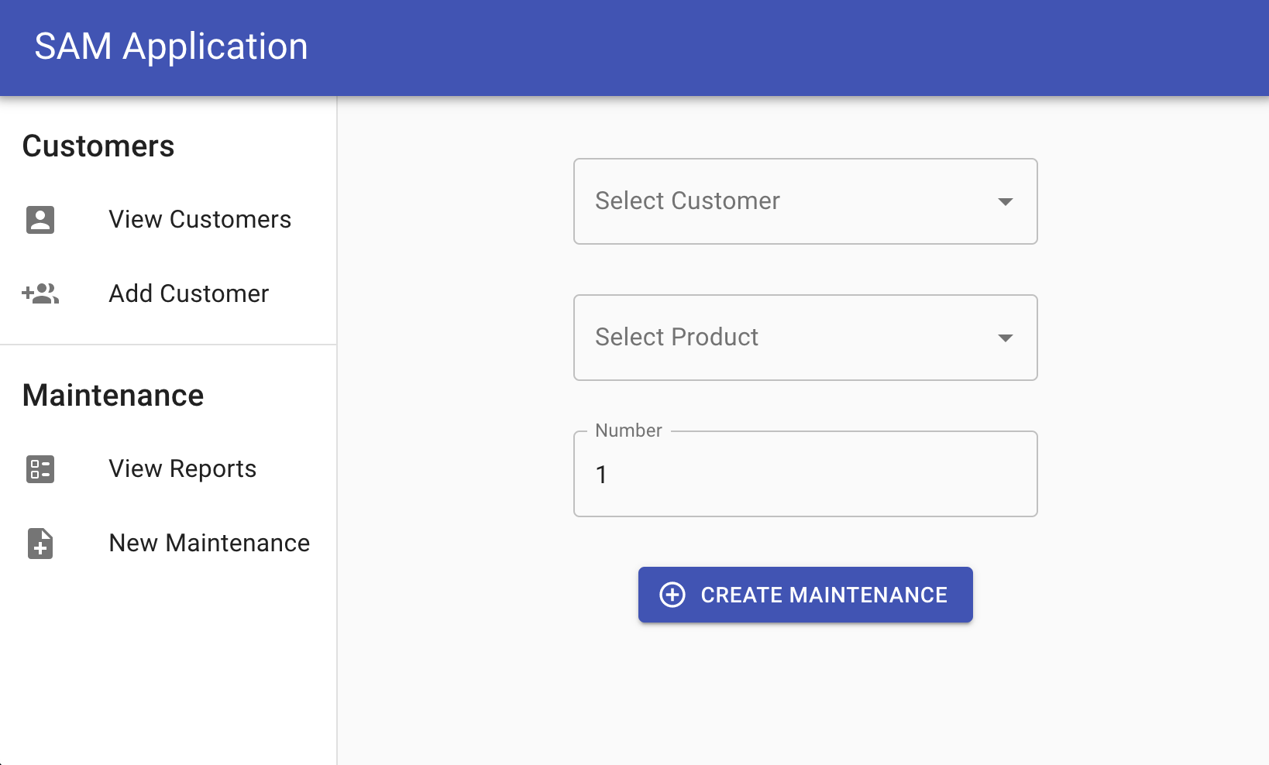1269x765 pixels.
Task: Click the View Customers person icon
Action: point(40,220)
